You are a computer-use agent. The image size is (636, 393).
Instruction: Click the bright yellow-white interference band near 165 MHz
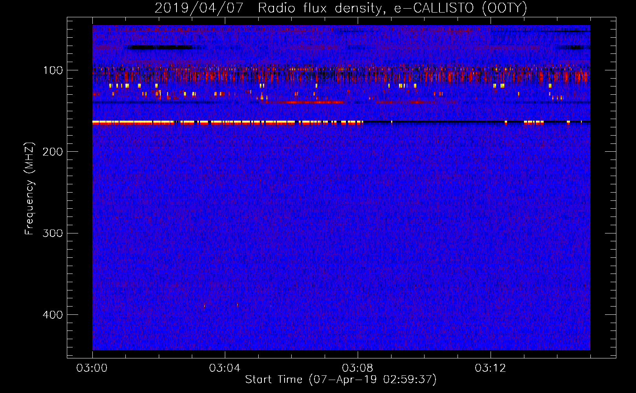pyautogui.click(x=227, y=123)
